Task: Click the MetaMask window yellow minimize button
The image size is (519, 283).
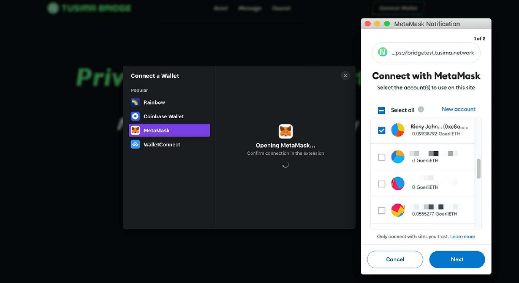Action: pyautogui.click(x=377, y=24)
